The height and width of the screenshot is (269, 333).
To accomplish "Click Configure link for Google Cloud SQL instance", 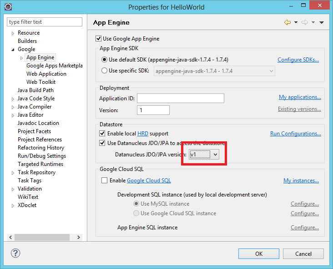I will [305, 213].
